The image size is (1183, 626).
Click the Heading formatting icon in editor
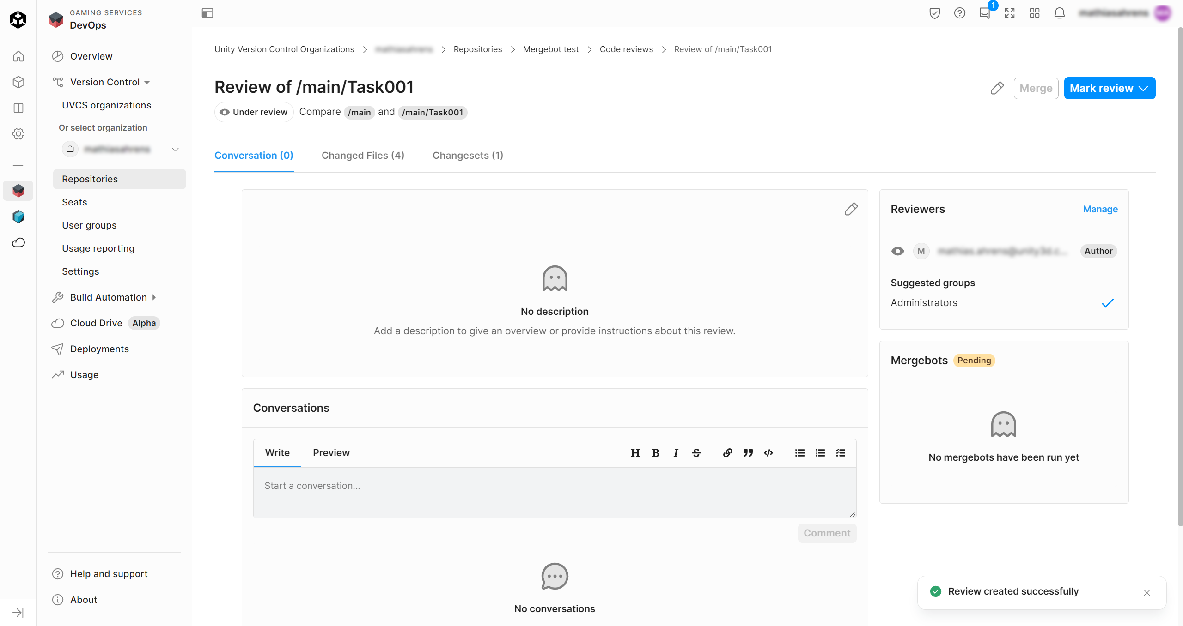[635, 453]
